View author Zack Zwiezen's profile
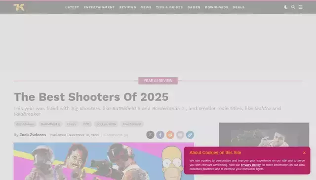 click(x=33, y=135)
